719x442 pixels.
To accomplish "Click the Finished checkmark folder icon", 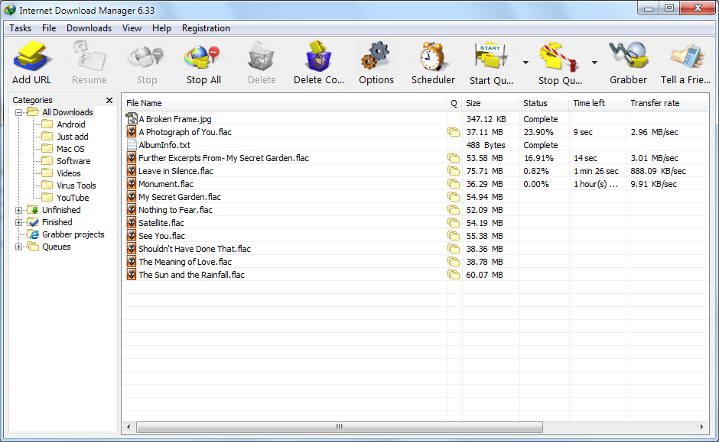I will (x=33, y=222).
